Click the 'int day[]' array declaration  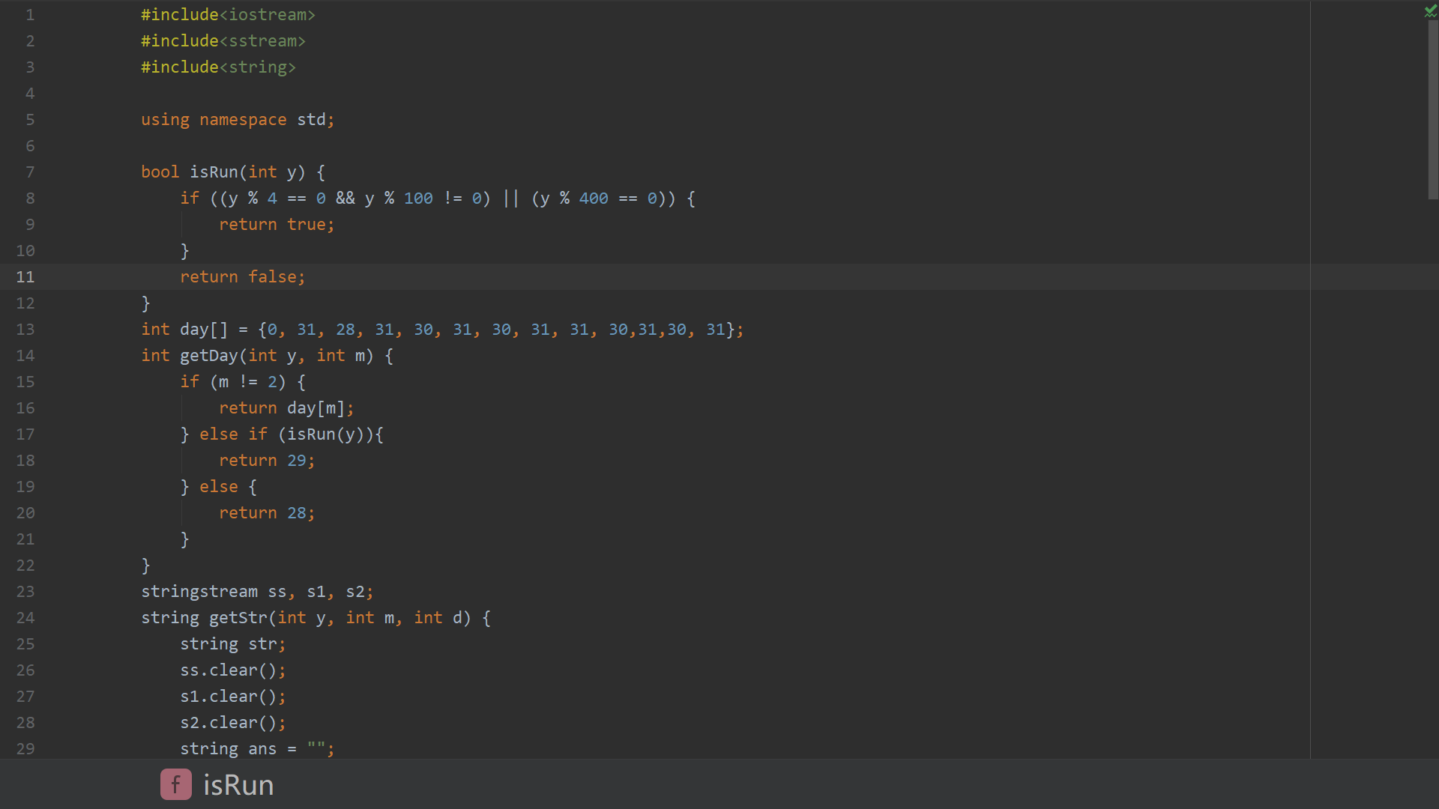tap(442, 330)
